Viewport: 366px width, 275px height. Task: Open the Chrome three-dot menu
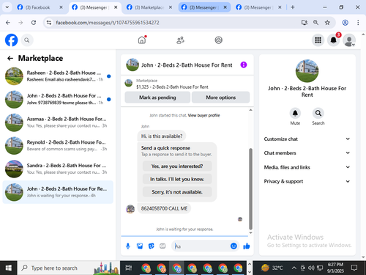point(358,23)
